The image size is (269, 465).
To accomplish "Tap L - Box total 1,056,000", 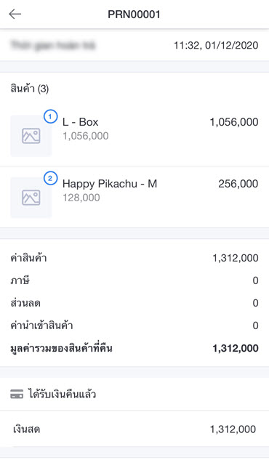I will tap(234, 122).
